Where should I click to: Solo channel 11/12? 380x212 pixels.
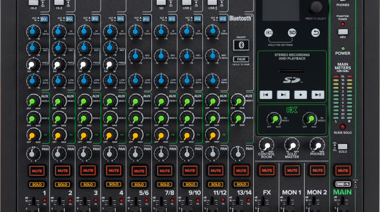point(216,185)
